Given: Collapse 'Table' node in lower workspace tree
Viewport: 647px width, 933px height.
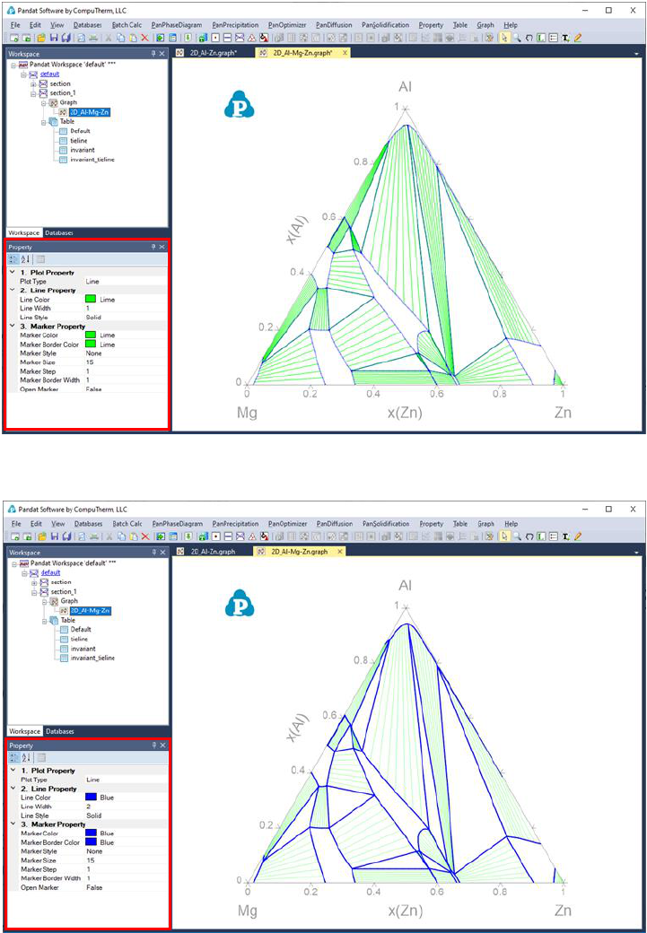Looking at the screenshot, I should click(43, 619).
